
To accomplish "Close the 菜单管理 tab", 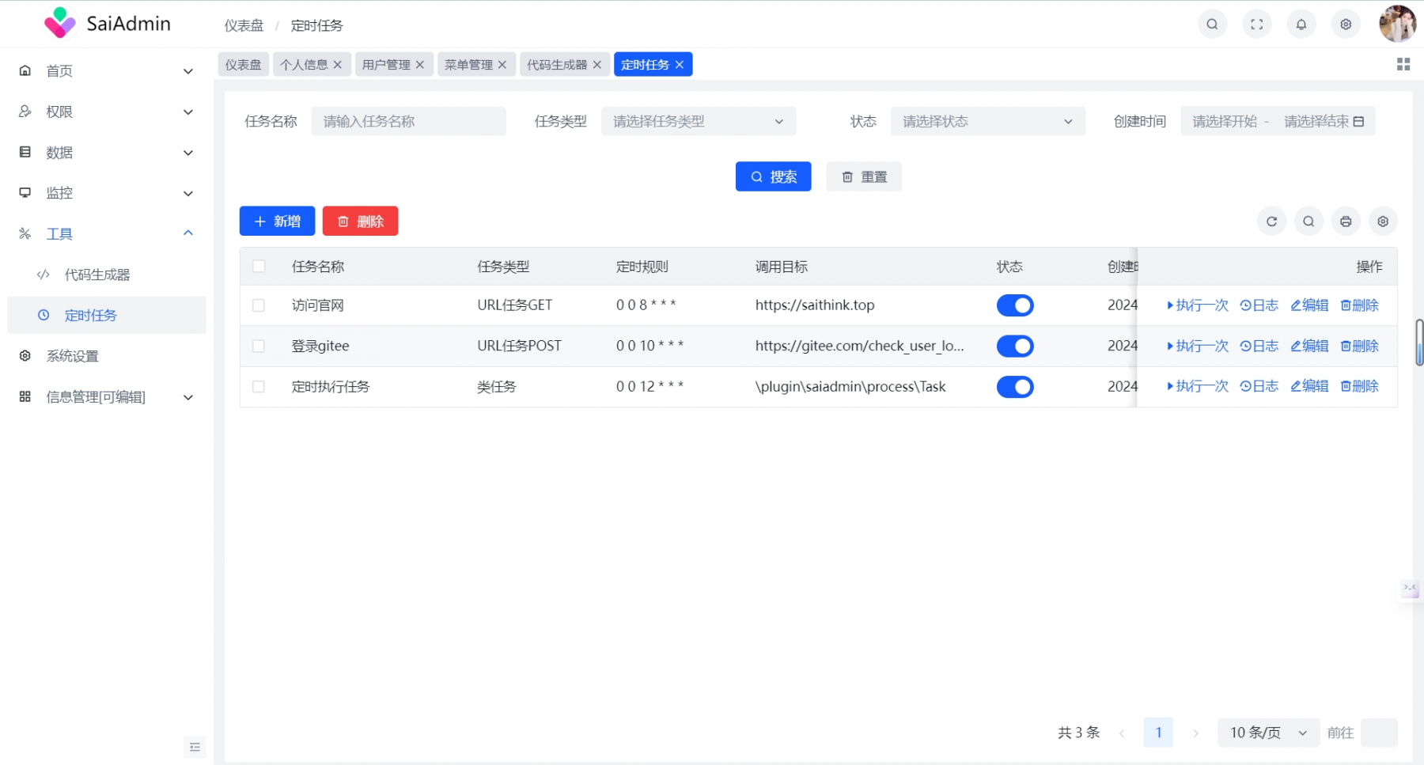I will [x=502, y=65].
